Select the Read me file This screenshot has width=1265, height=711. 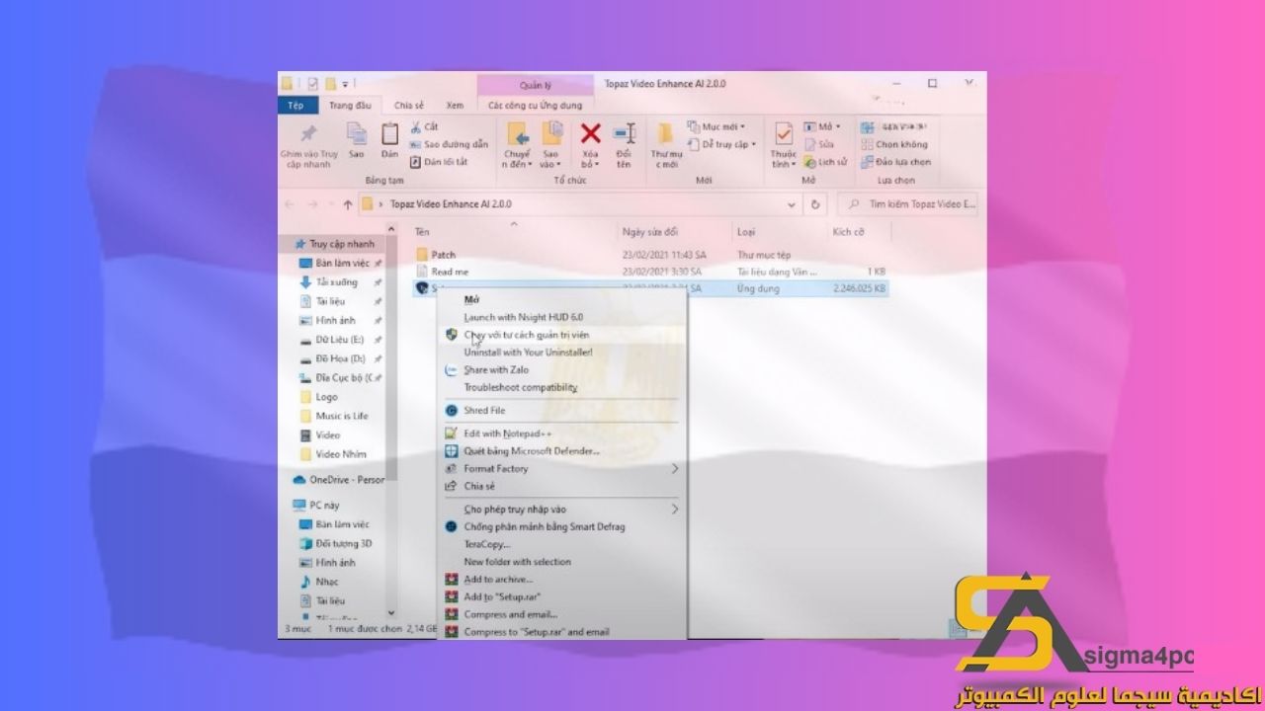point(450,272)
